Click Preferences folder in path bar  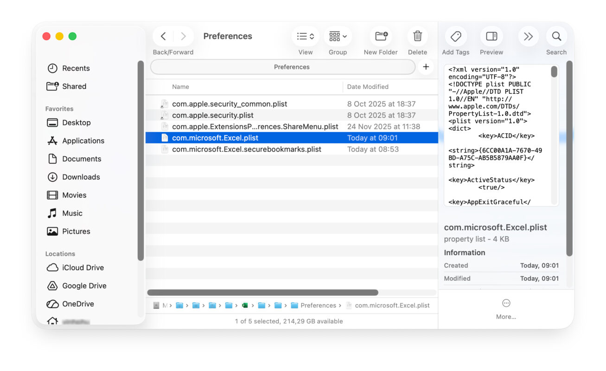(x=313, y=305)
